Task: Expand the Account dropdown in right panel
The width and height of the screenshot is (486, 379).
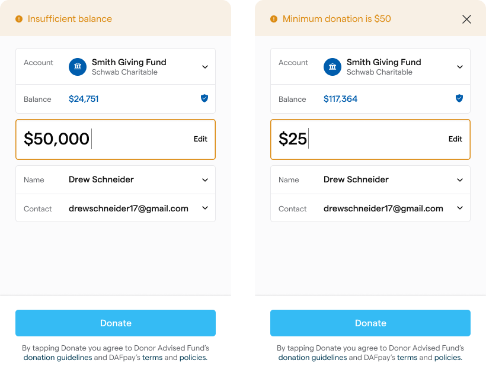Action: (460, 67)
